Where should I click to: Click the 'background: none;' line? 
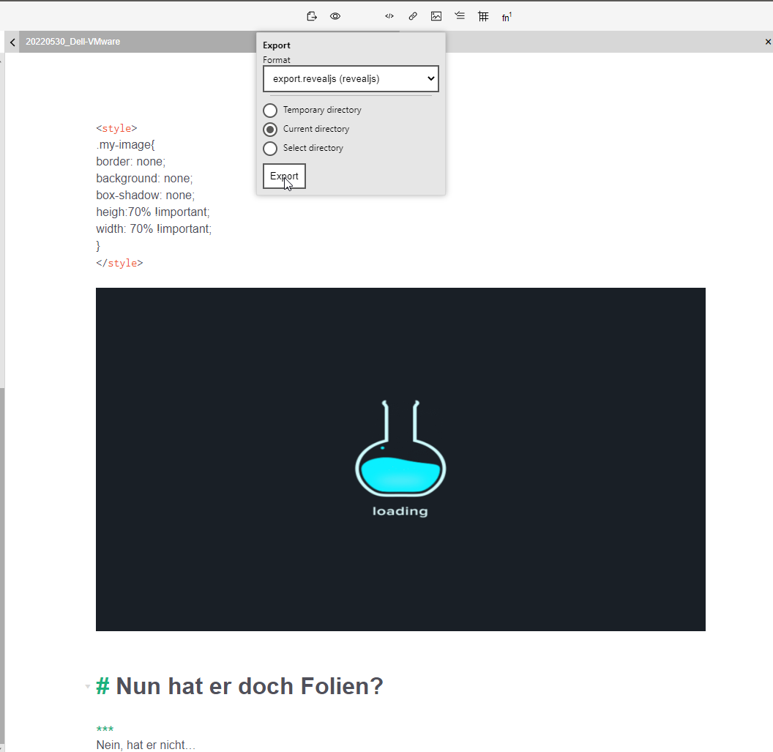(x=144, y=179)
